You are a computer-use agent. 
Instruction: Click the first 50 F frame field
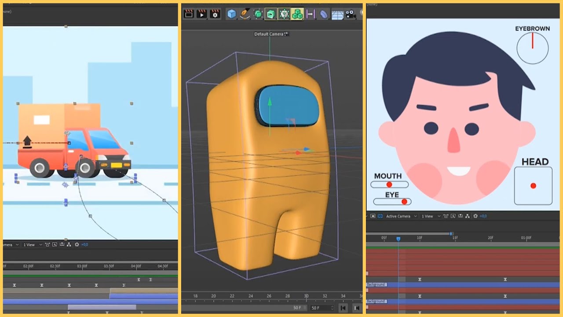(297, 308)
